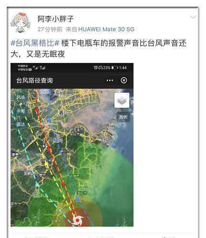Click the battery status icon in screenshot
The height and width of the screenshot is (238, 206).
114,68
